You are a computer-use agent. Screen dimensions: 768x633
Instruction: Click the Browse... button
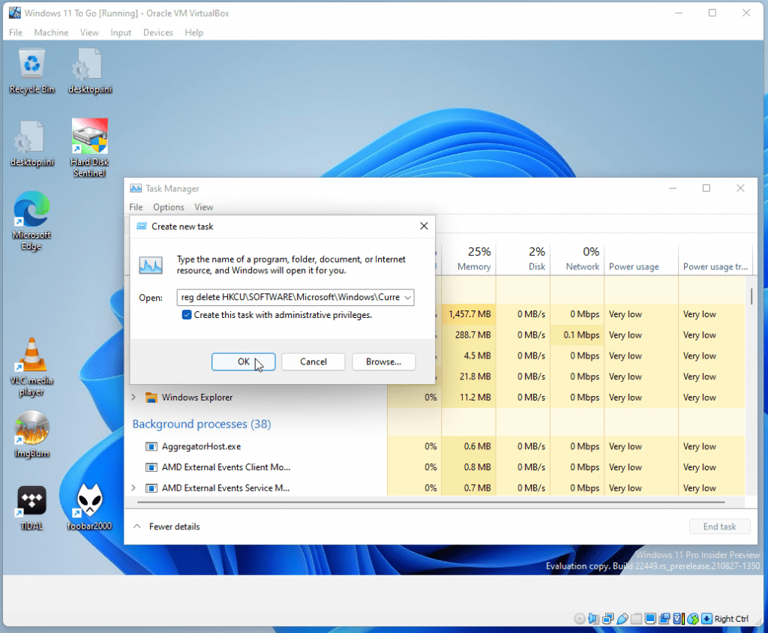coord(383,361)
